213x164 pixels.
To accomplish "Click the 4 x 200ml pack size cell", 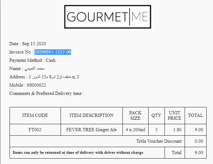I will (135, 130).
